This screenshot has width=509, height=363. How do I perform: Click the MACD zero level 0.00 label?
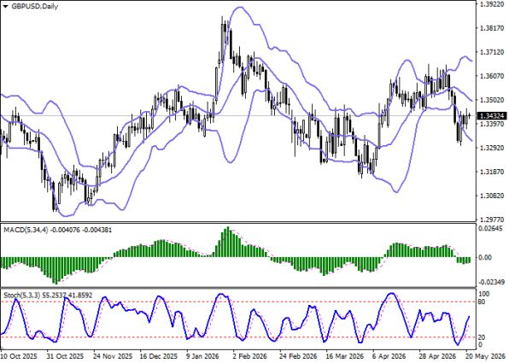[486, 257]
